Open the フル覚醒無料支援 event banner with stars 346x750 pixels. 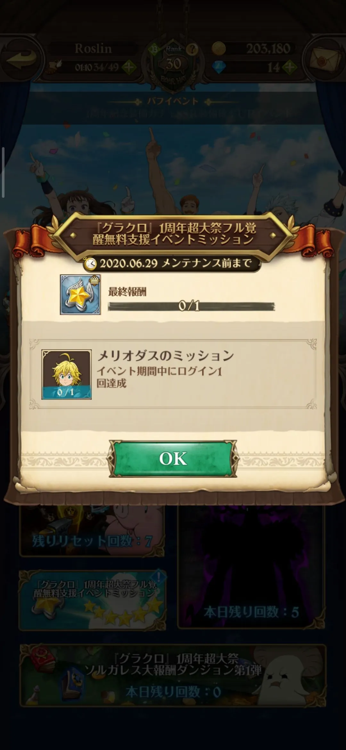(x=92, y=600)
